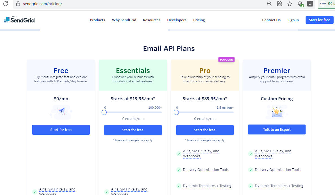Open the Products menu
Viewport: 335px width, 195px height.
pyautogui.click(x=97, y=20)
